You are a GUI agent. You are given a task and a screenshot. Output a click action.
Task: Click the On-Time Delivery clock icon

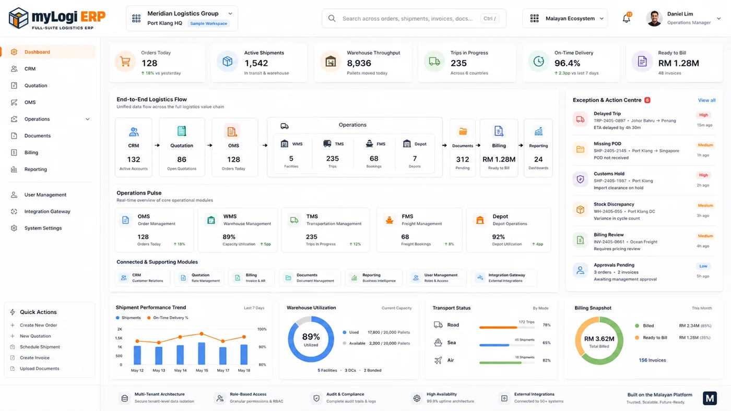pyautogui.click(x=538, y=62)
